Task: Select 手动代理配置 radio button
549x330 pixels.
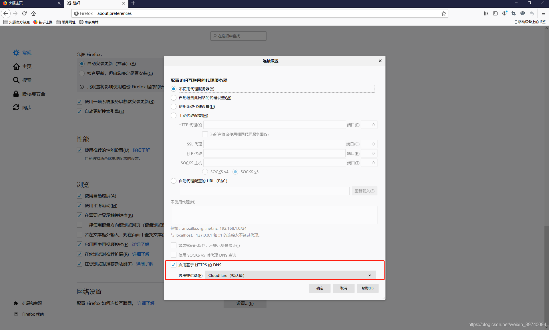Action: (x=174, y=115)
